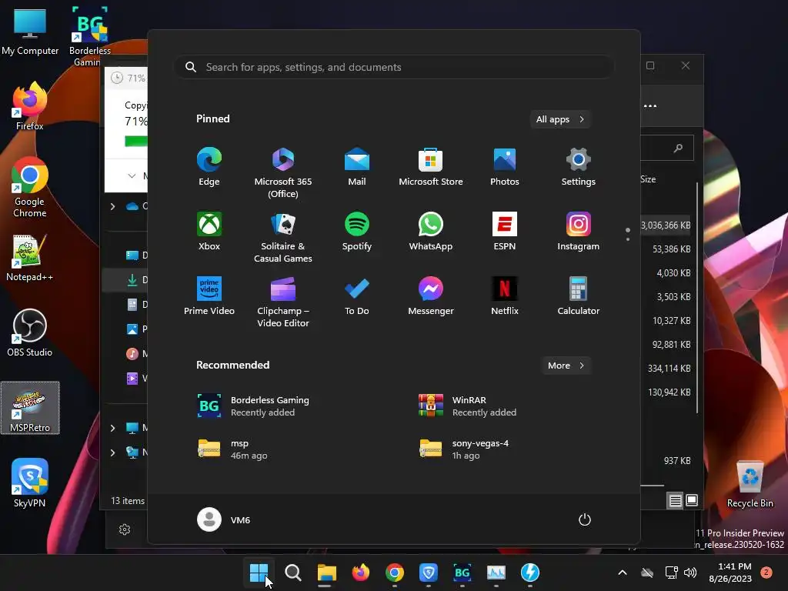This screenshot has height=591, width=788.
Task: Select SkyVPN desktop shortcut
Action: 30,483
